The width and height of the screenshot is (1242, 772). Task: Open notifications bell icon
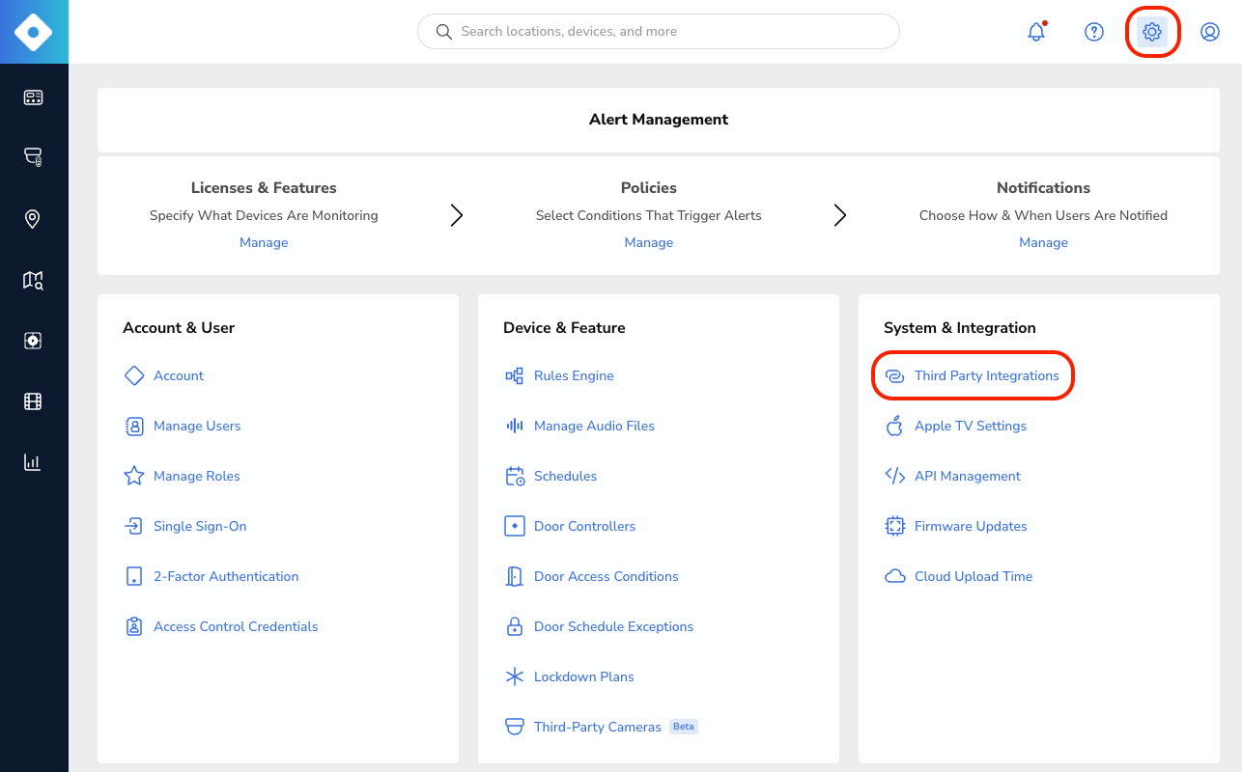pos(1036,32)
